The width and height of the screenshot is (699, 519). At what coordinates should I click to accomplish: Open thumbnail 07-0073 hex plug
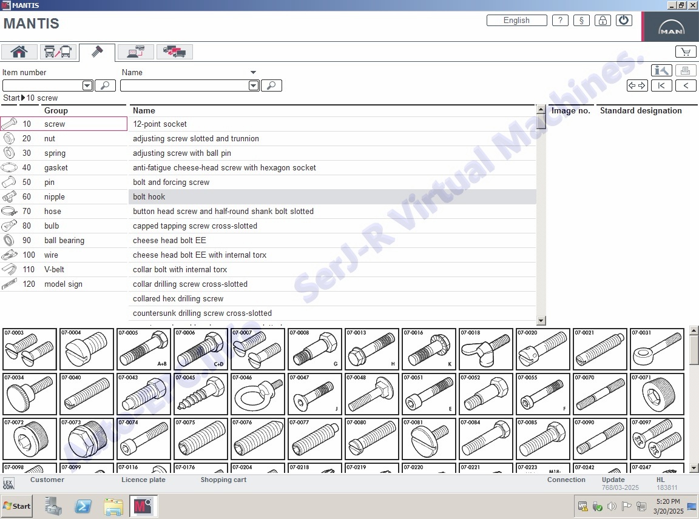87,439
